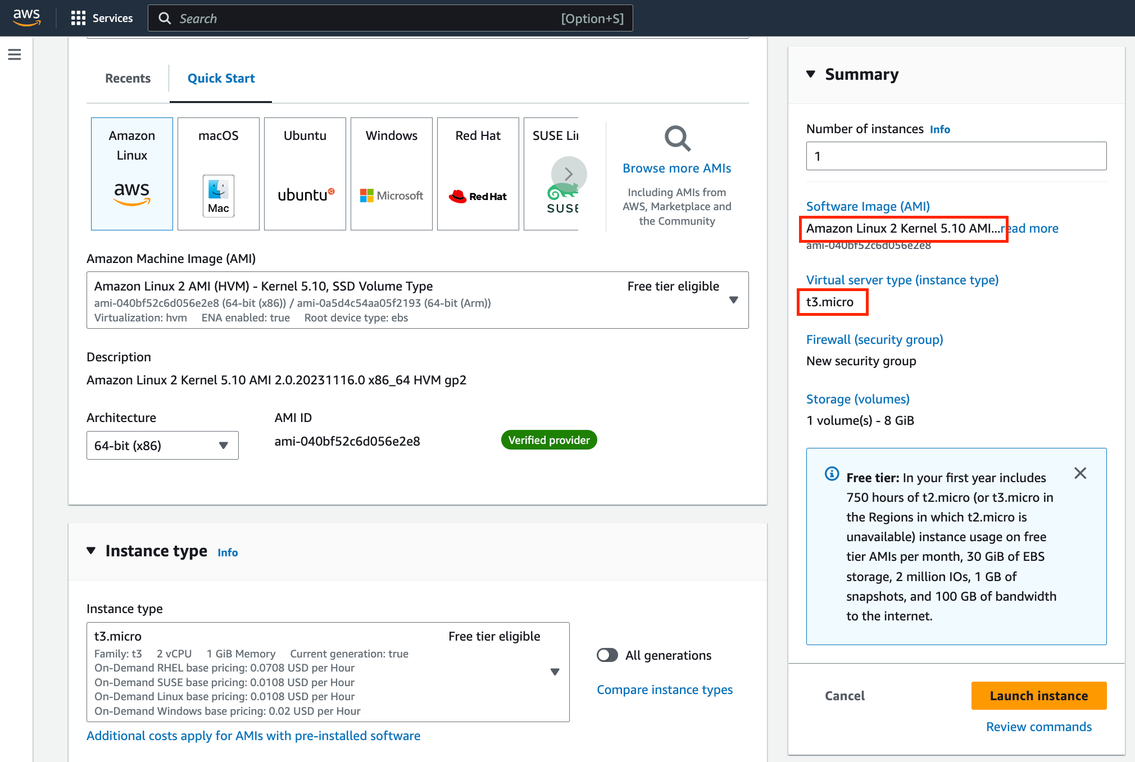The height and width of the screenshot is (762, 1135).
Task: Switch to the Quick Start tab
Action: 221,78
